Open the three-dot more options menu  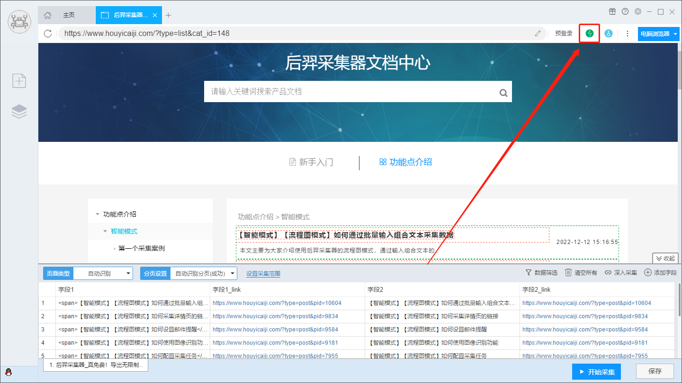coord(628,34)
